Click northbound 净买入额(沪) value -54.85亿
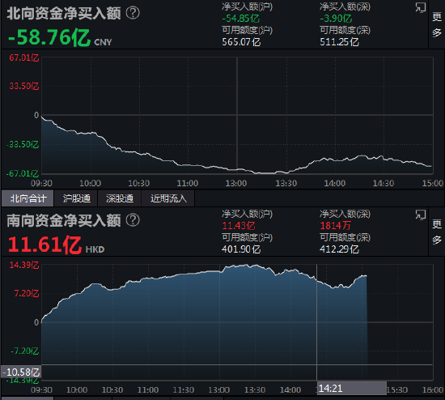This screenshot has height=400, width=445. [240, 19]
